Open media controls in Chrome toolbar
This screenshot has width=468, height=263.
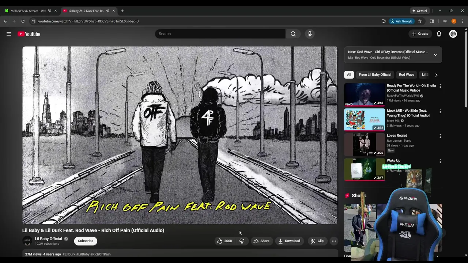coord(445,21)
